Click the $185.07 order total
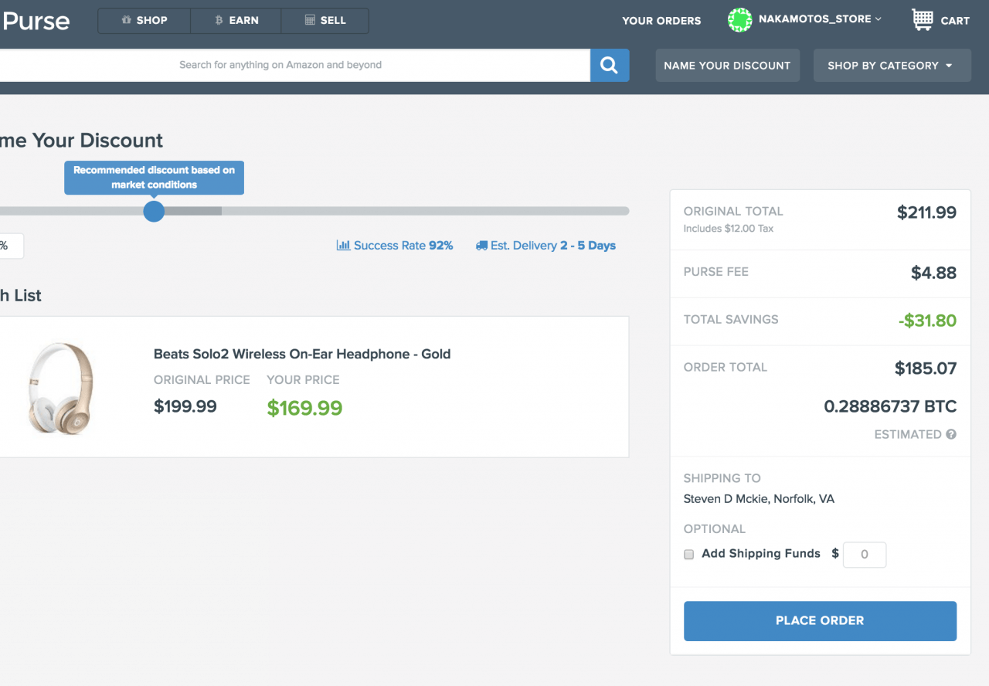 point(926,368)
